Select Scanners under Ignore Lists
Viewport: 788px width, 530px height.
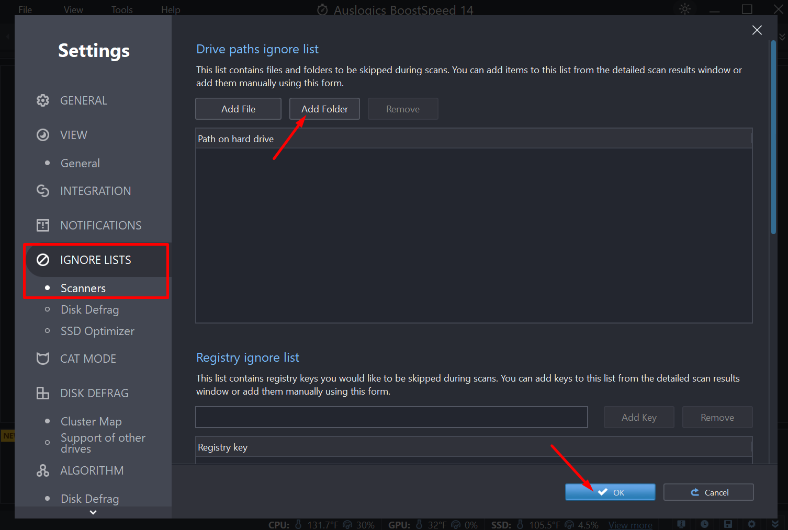point(83,289)
